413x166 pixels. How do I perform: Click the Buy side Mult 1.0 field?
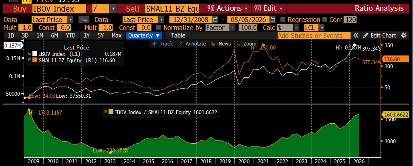(26, 28)
